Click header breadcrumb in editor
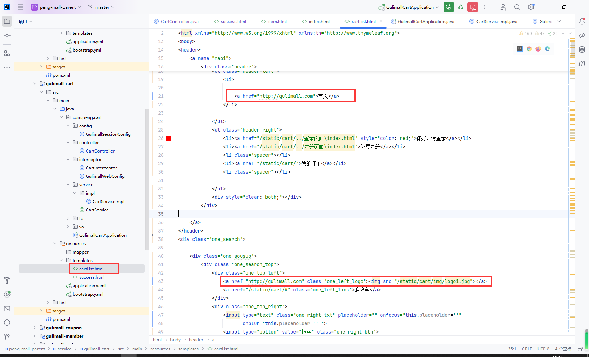Image resolution: width=589 pixels, height=357 pixels. point(196,340)
